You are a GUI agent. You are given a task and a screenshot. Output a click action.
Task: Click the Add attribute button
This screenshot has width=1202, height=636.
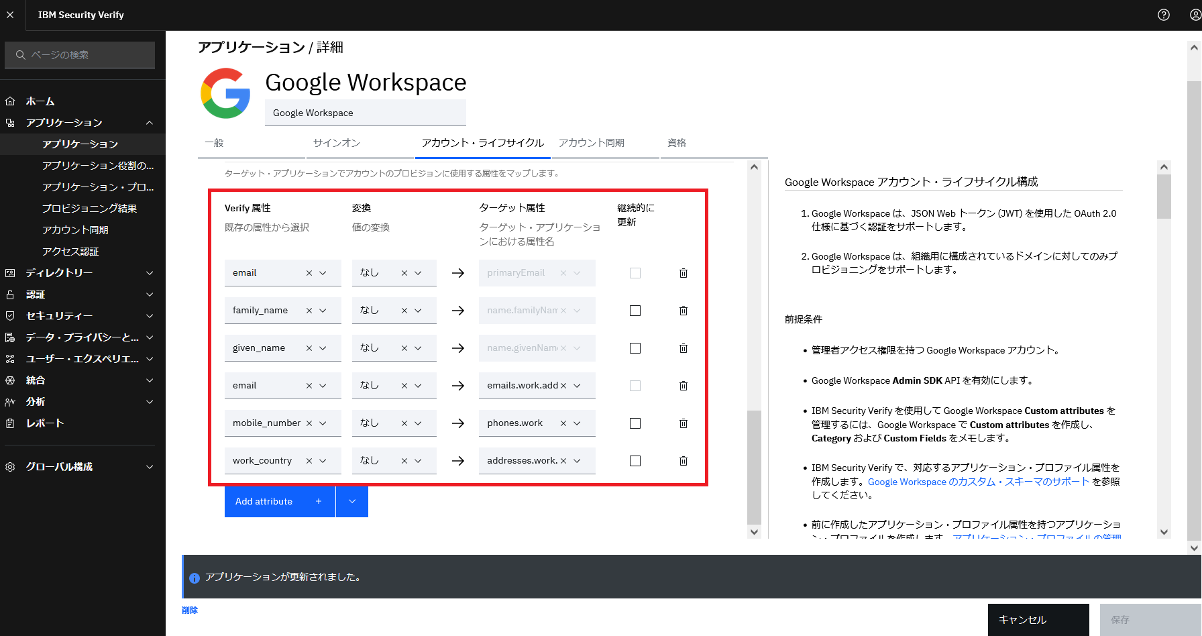[280, 501]
